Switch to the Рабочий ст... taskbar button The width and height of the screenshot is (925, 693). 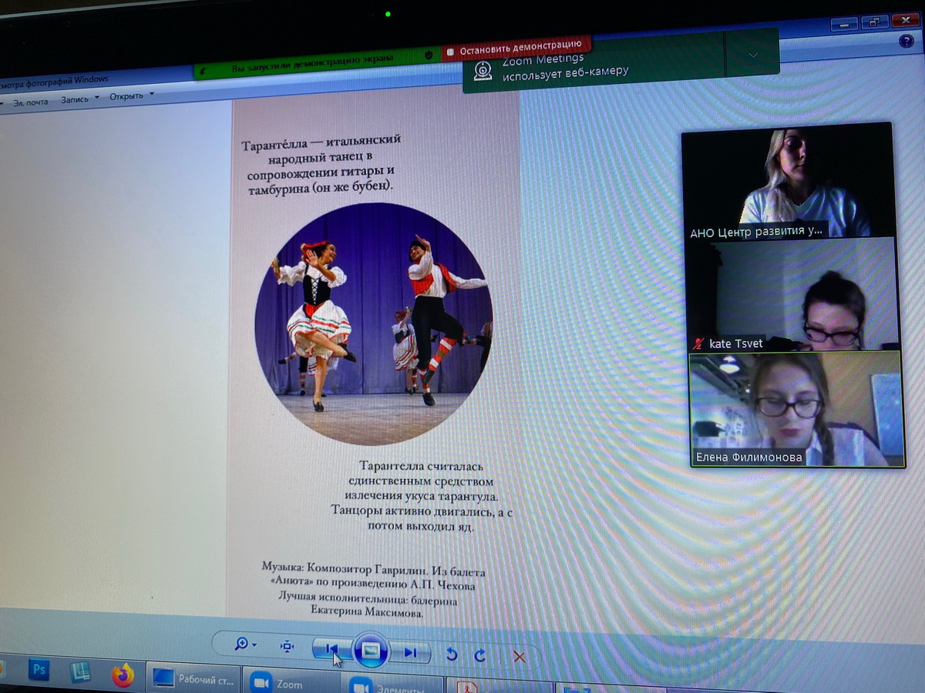pyautogui.click(x=193, y=679)
